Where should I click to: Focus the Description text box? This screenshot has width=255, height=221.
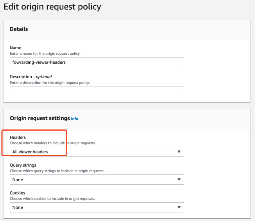point(97,91)
